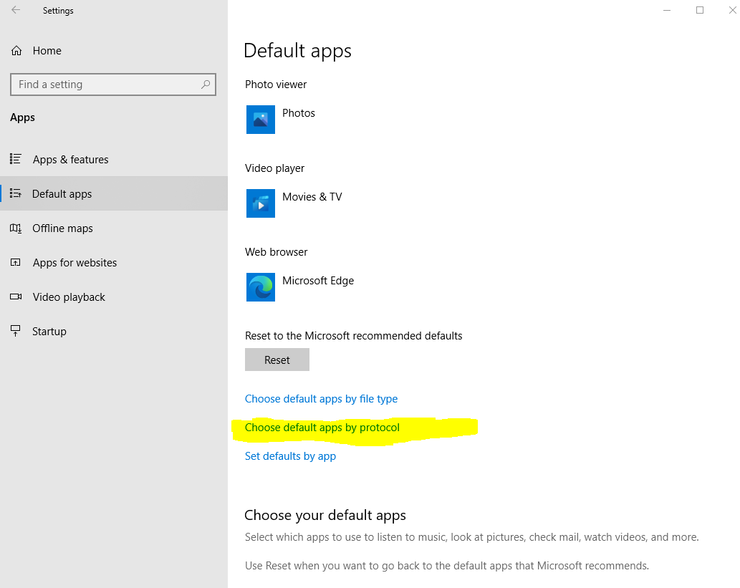Click the Offline maps icon
Viewport: 740px width, 588px height.
click(16, 228)
